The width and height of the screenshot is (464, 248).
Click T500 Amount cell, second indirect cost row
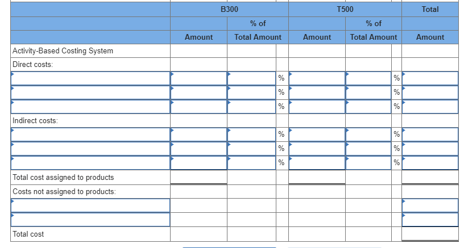point(317,149)
